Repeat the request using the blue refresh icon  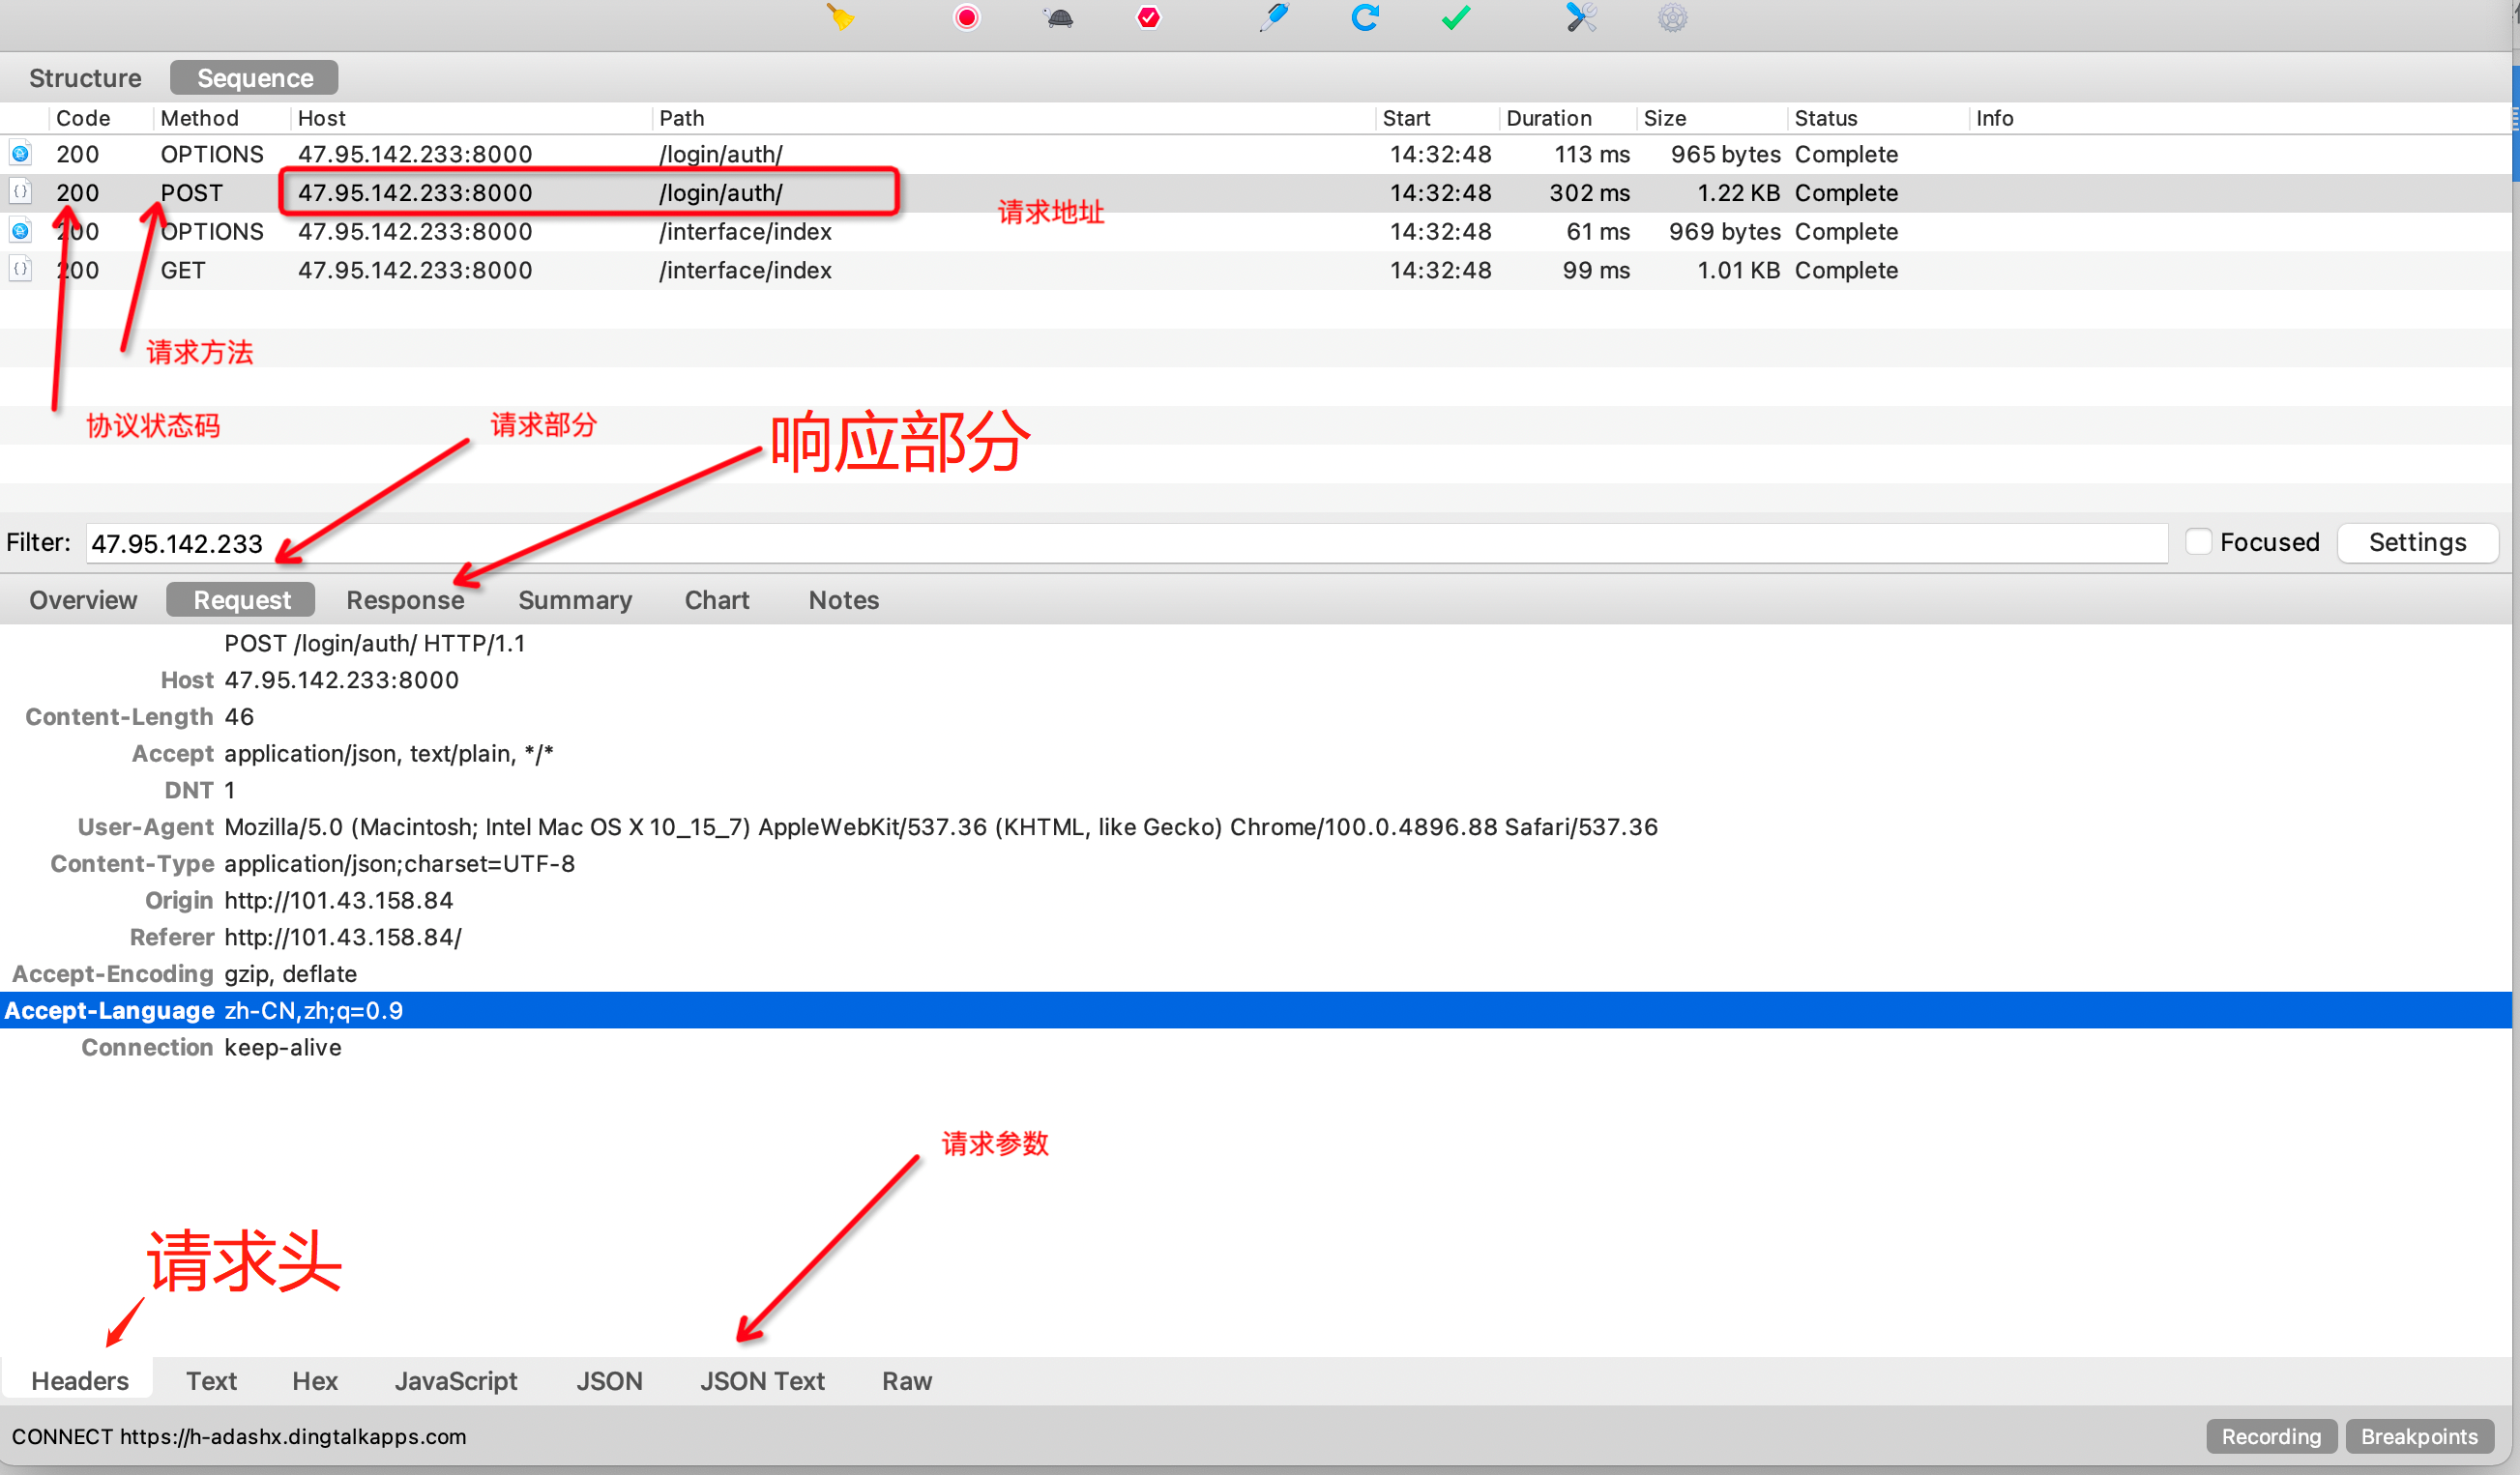pos(1364,18)
